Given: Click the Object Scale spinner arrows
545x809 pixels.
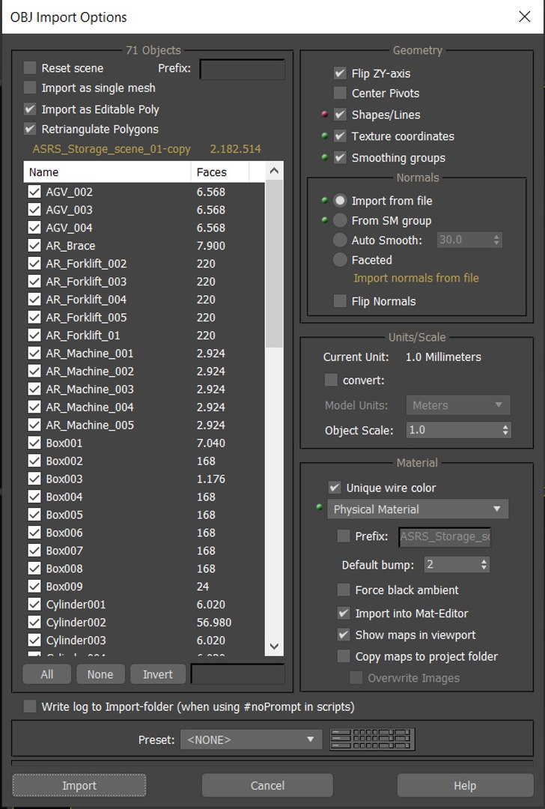Looking at the screenshot, I should [505, 430].
